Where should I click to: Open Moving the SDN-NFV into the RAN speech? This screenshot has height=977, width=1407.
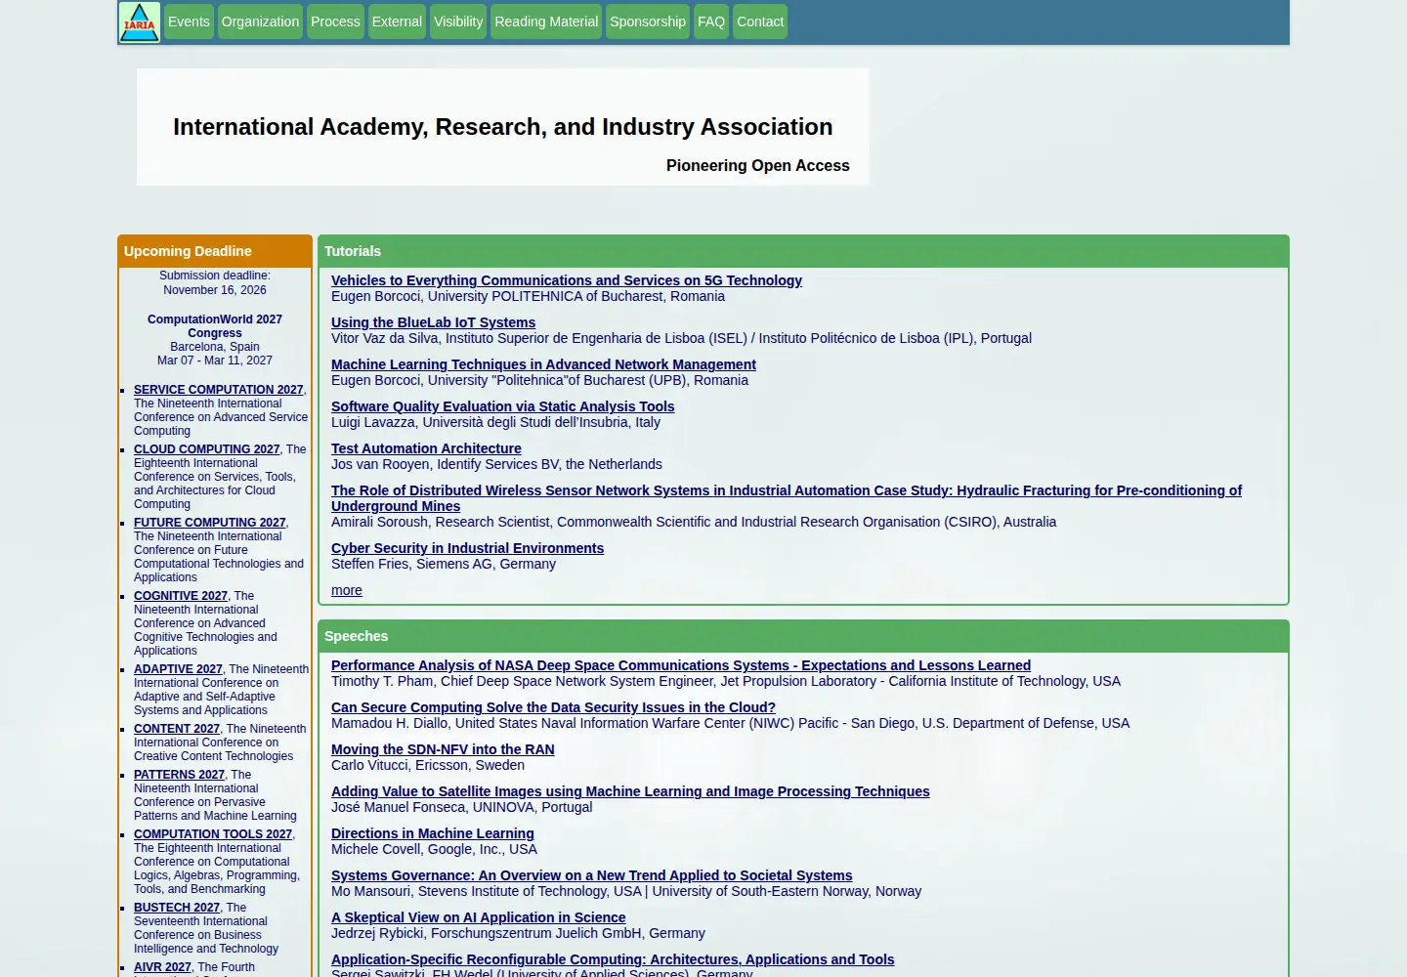(443, 749)
